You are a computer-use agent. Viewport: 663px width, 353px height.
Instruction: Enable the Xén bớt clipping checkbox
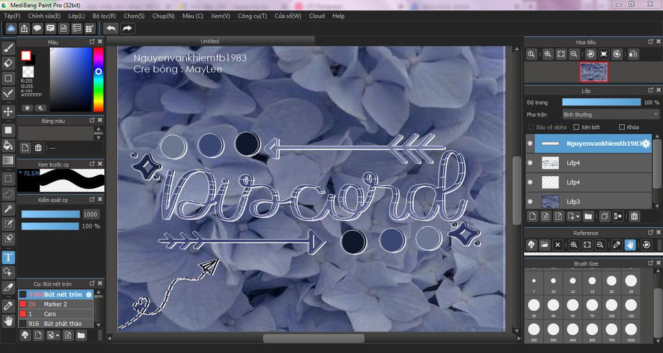coord(576,127)
